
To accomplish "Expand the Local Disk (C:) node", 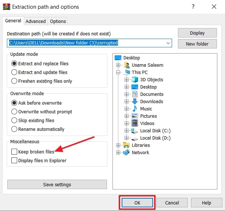I will coord(126,130).
